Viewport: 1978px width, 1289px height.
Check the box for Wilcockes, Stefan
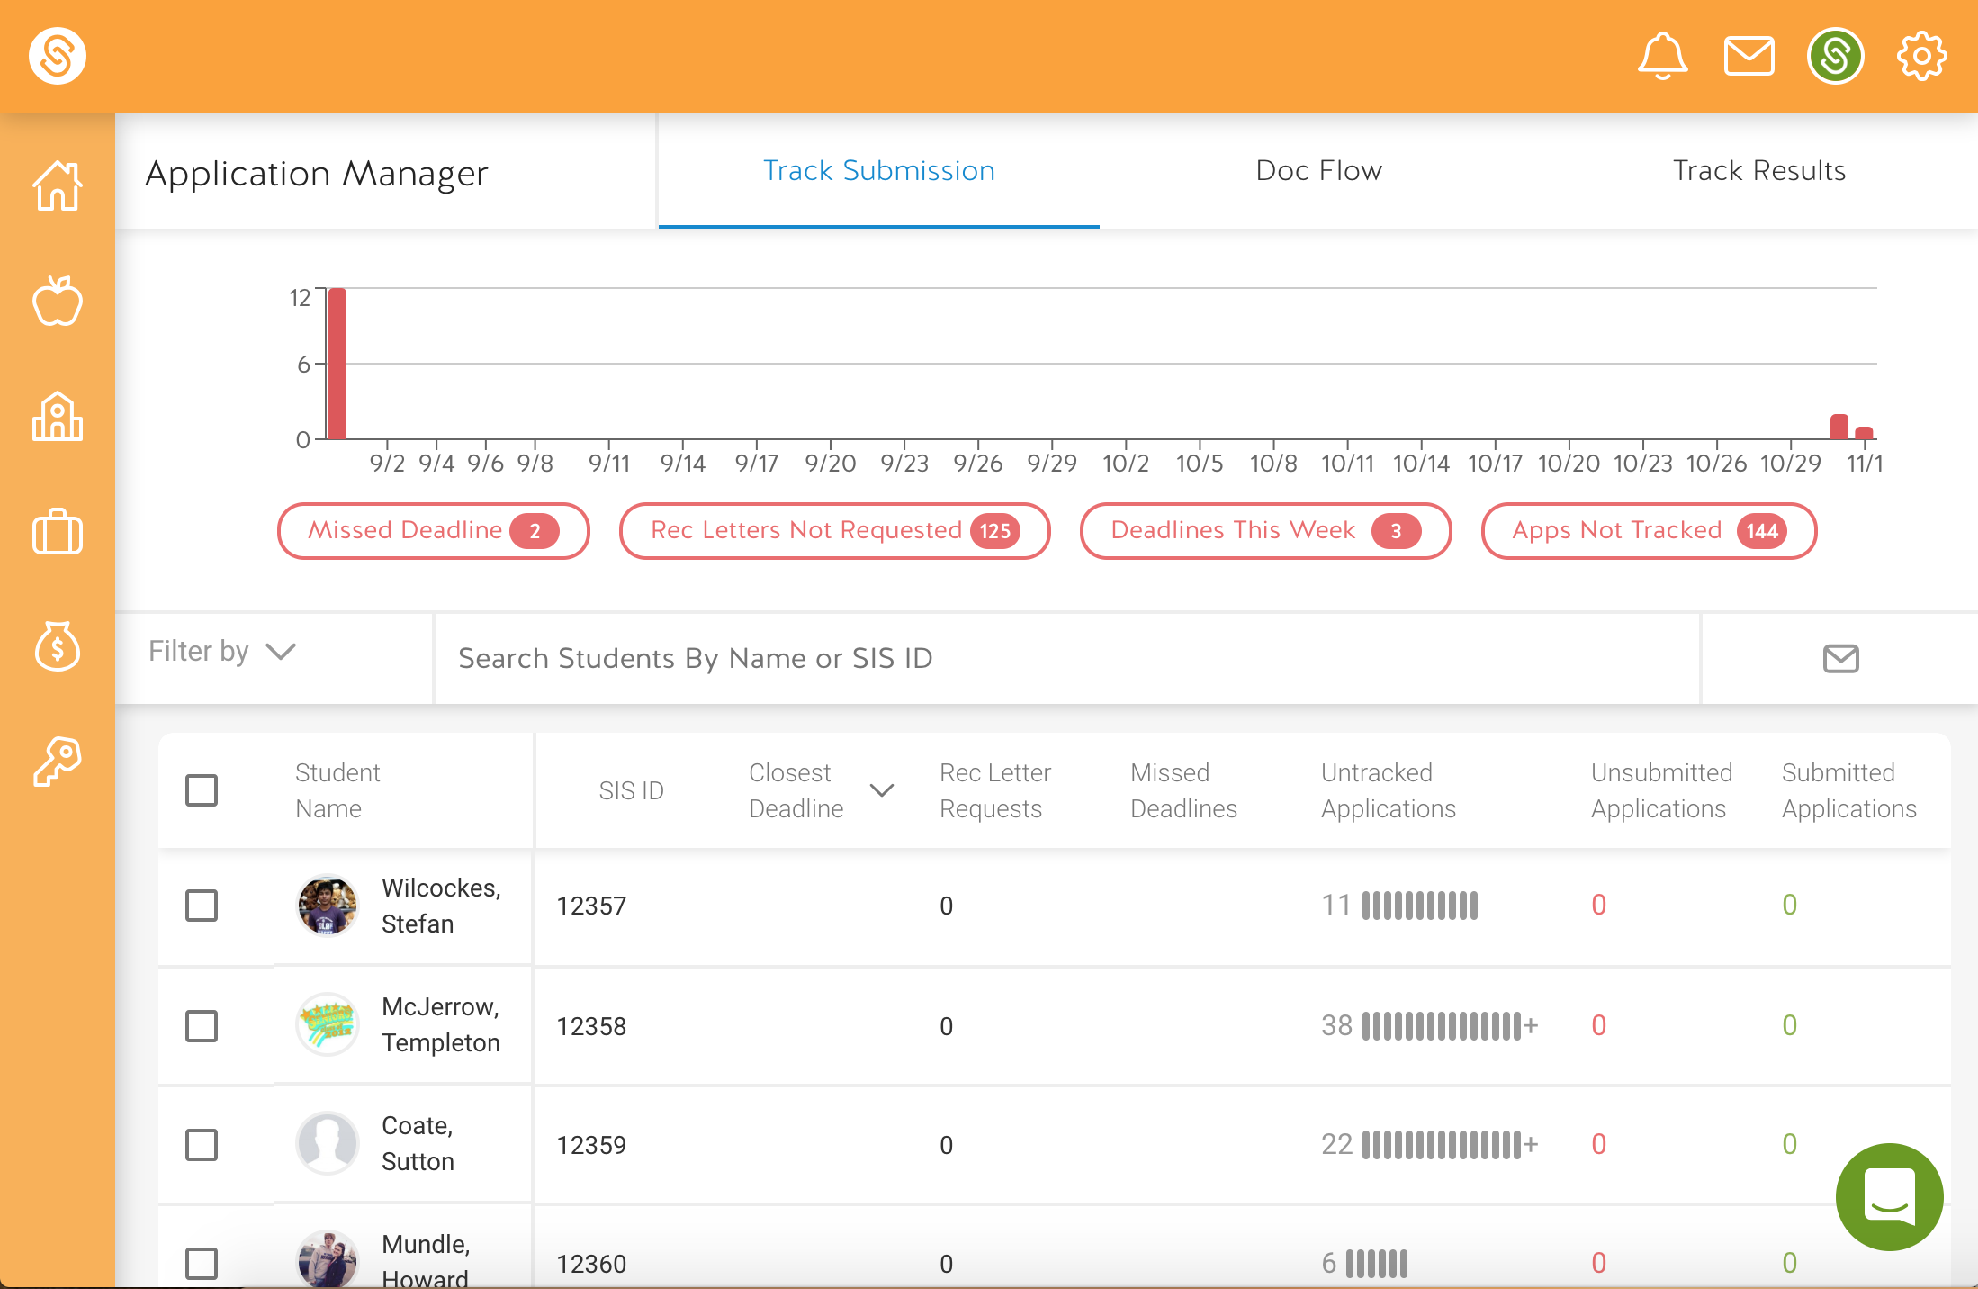[x=202, y=906]
